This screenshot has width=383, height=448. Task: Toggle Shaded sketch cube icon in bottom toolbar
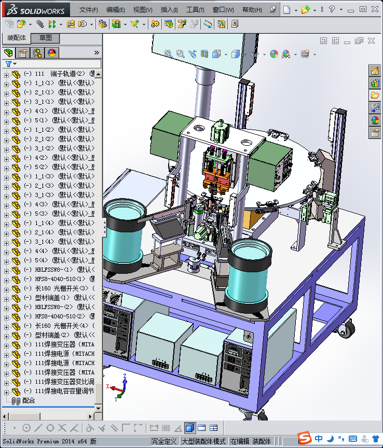(x=190, y=428)
